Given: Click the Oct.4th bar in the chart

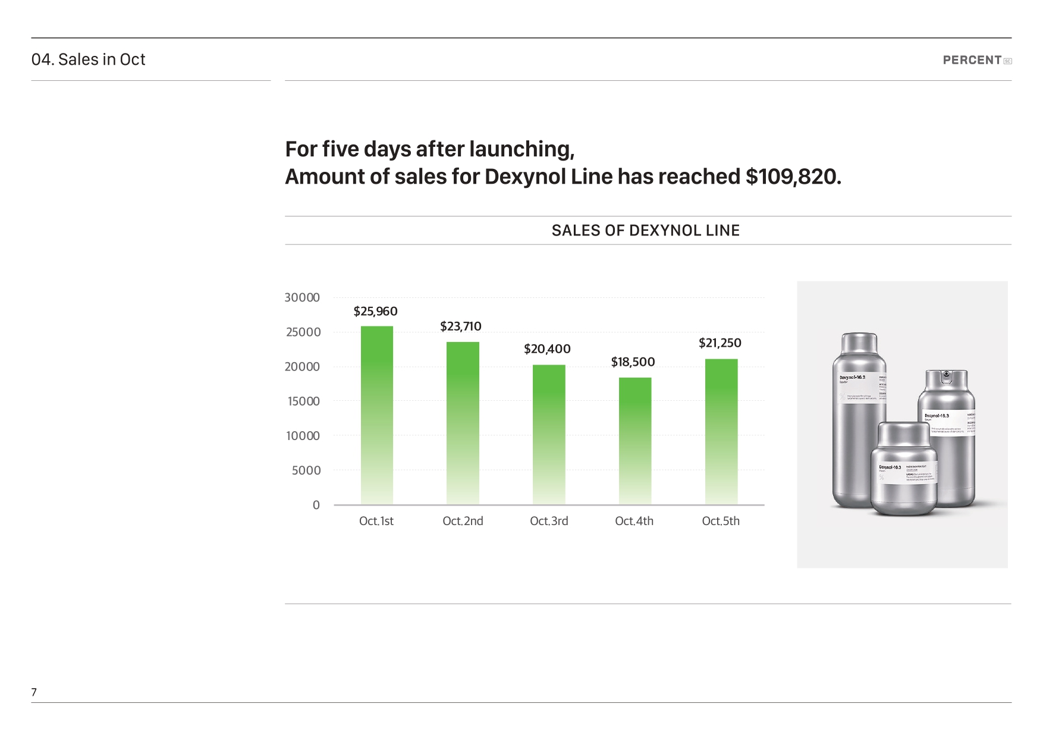Looking at the screenshot, I should coord(635,441).
